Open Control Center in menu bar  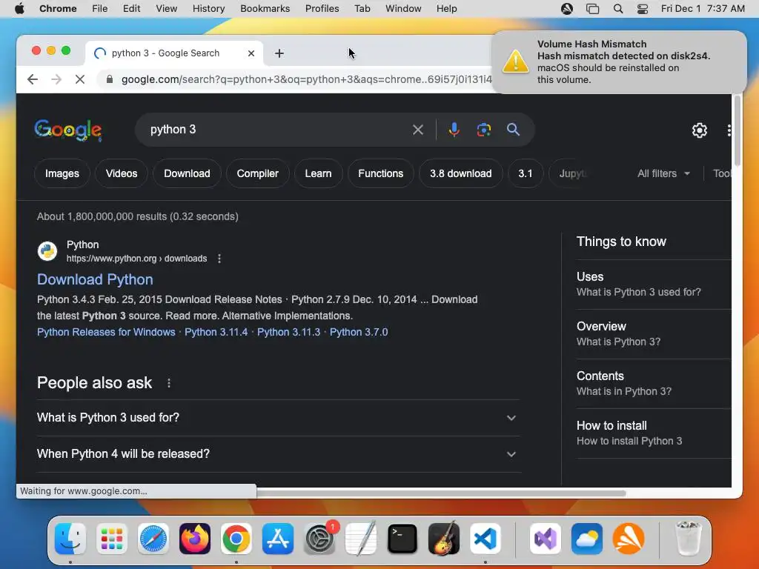[643, 9]
